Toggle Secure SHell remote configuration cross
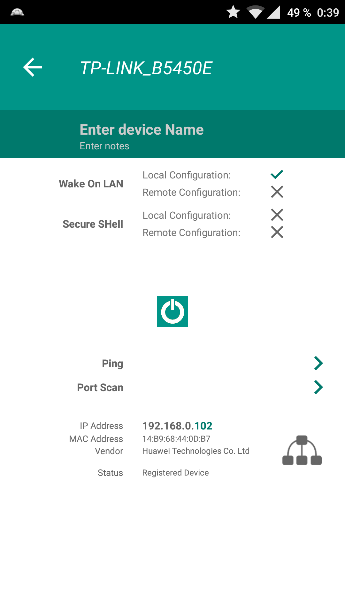This screenshot has height=614, width=345. pyautogui.click(x=277, y=232)
